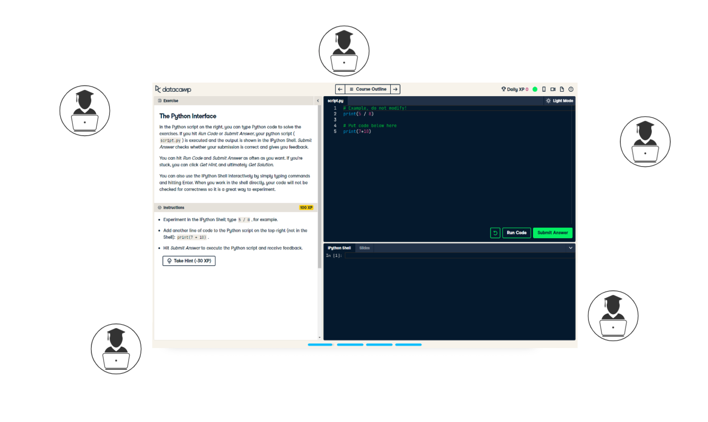Click the reset code circular arrow icon
This screenshot has height=422, width=708.
(x=495, y=232)
